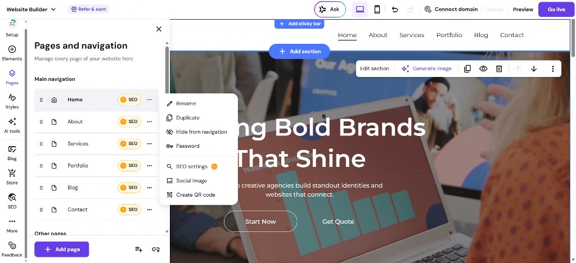This screenshot has height=263, width=576.
Task: Open SEO settings from context menu
Action: click(x=199, y=166)
